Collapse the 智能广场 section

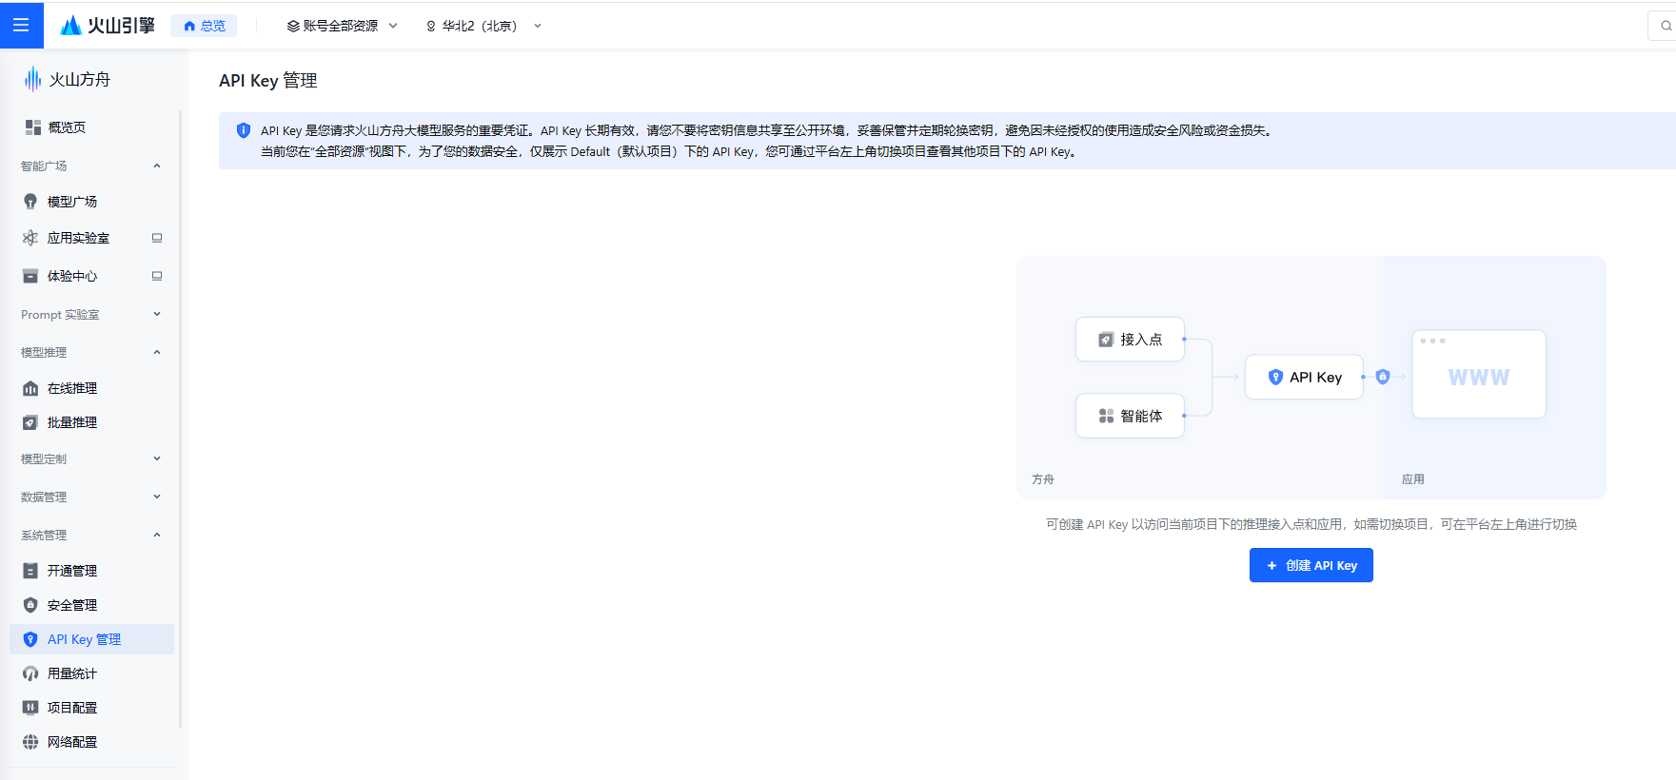point(157,166)
